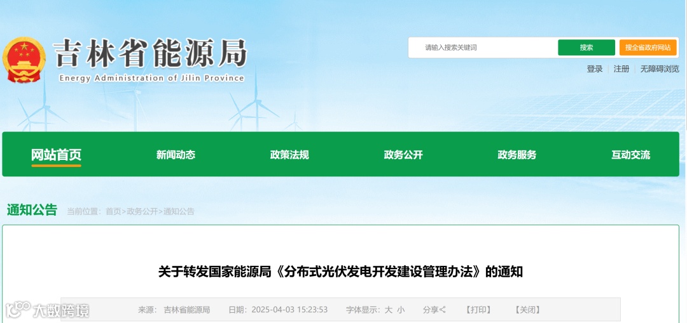The height and width of the screenshot is (323, 687).
Task: Click the green 搜索 button
Action: point(586,48)
